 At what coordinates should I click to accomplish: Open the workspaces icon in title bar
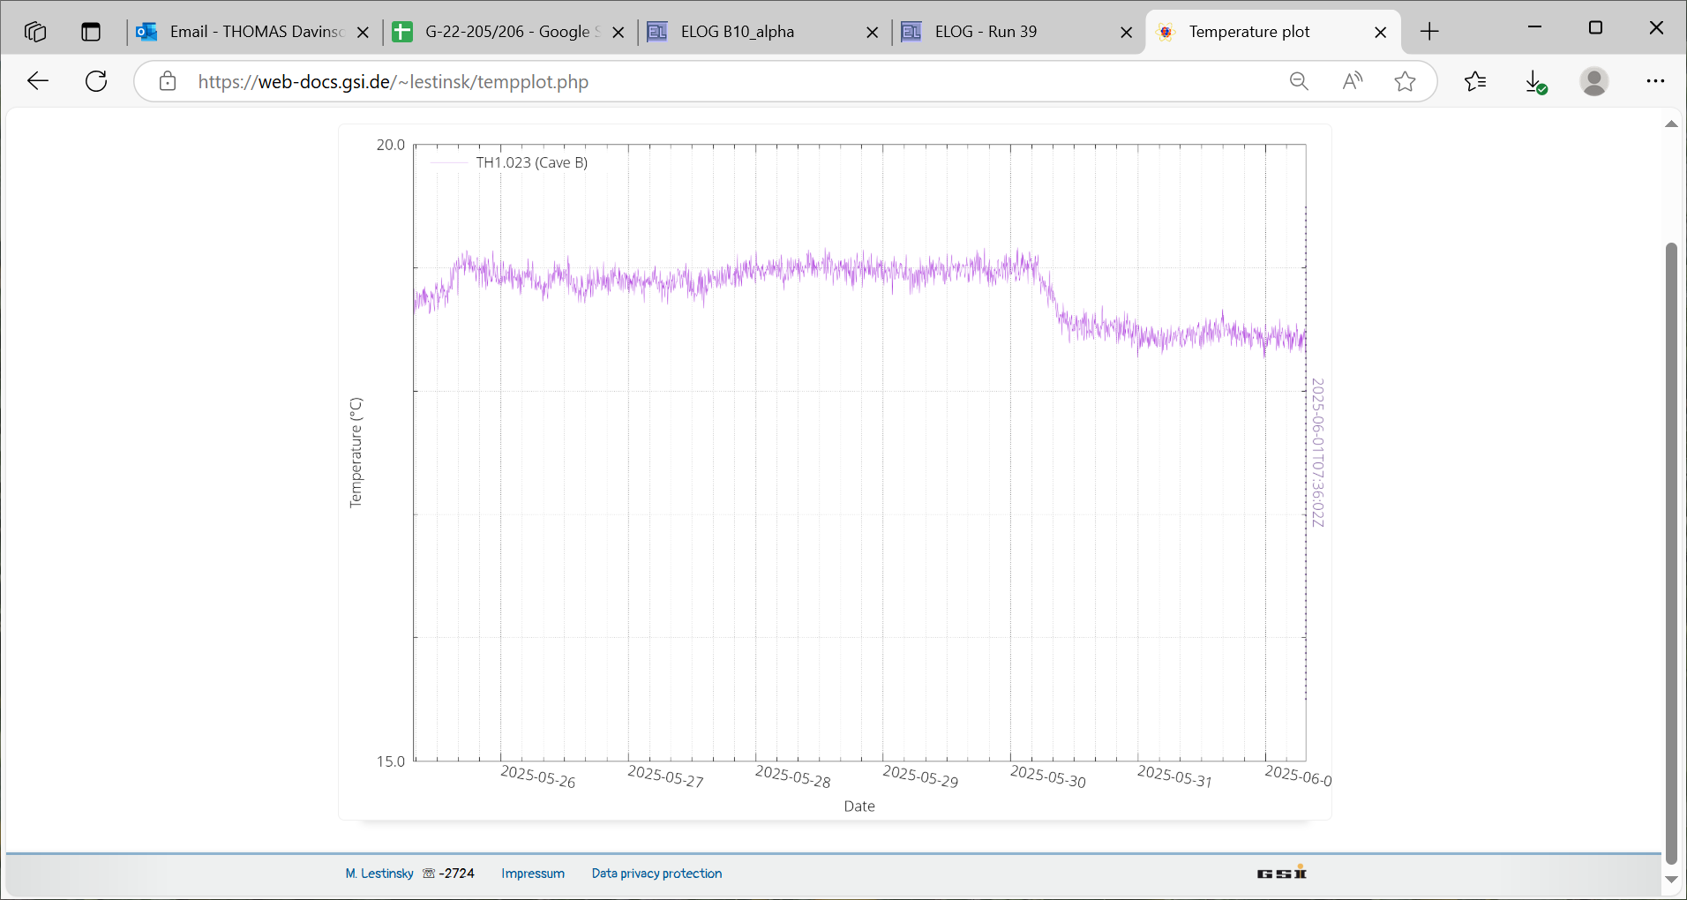point(35,32)
